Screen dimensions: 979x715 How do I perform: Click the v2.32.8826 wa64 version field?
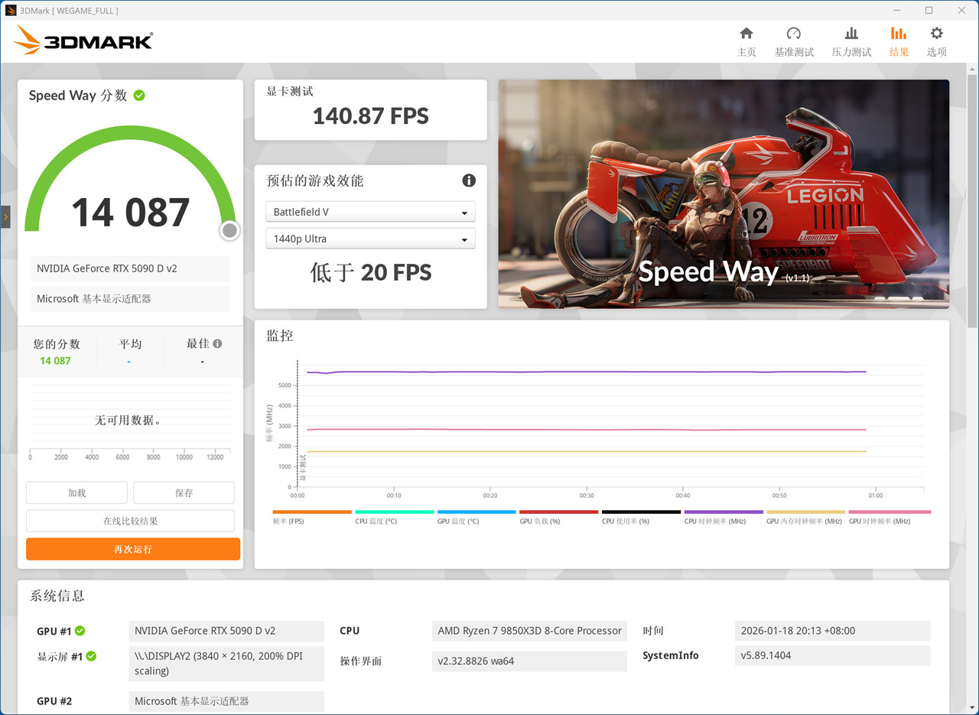click(529, 661)
